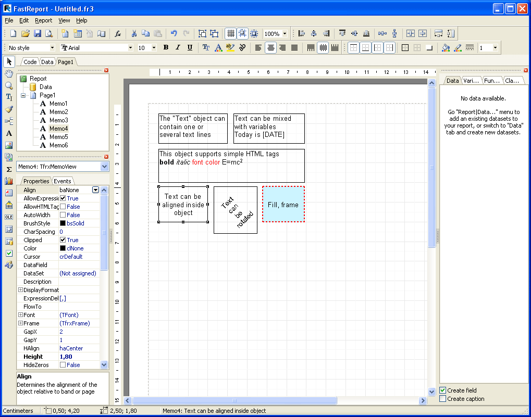The height and width of the screenshot is (417, 531).
Task: Expand the Font property
Action: click(x=20, y=315)
